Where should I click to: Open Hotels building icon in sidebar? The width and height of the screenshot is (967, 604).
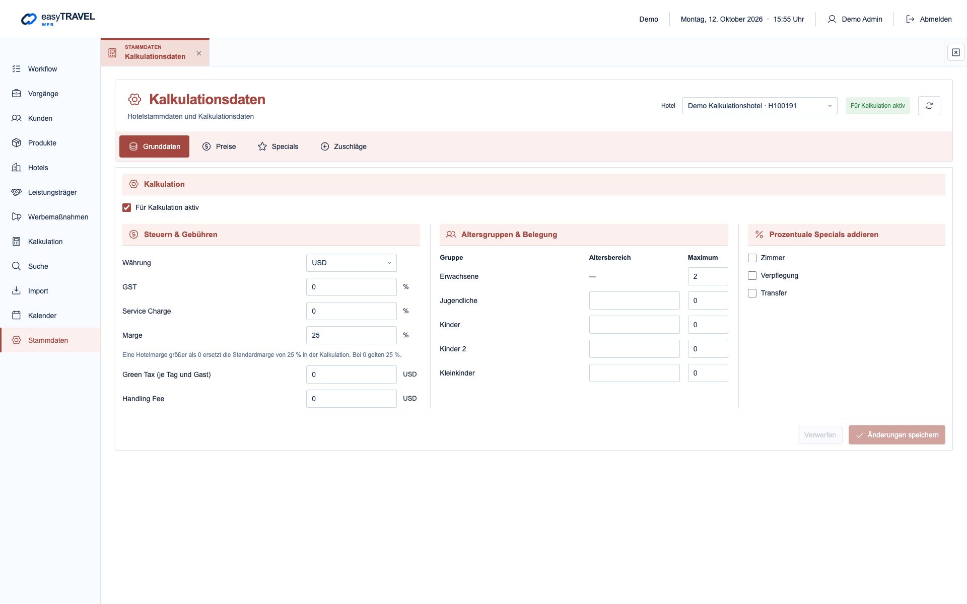[16, 168]
